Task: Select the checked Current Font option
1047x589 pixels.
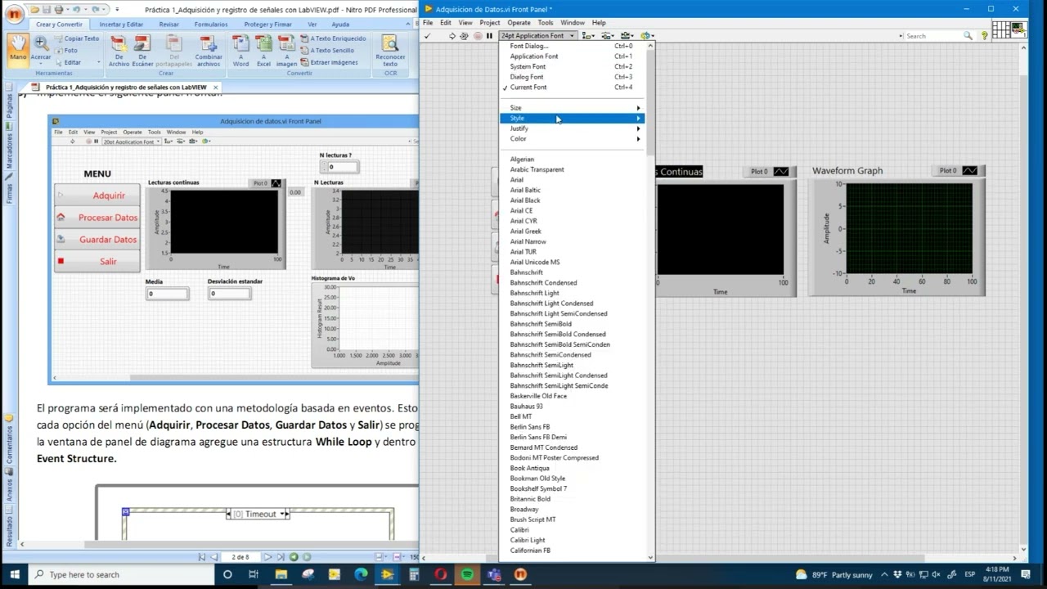Action: (x=528, y=88)
